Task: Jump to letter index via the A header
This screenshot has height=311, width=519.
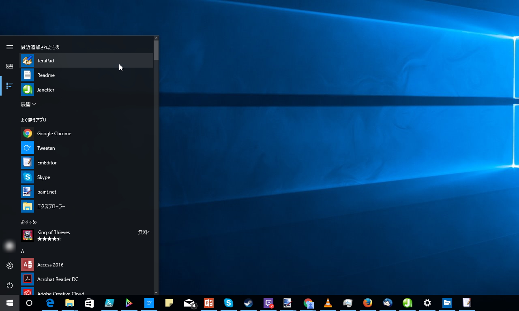Action: point(23,251)
